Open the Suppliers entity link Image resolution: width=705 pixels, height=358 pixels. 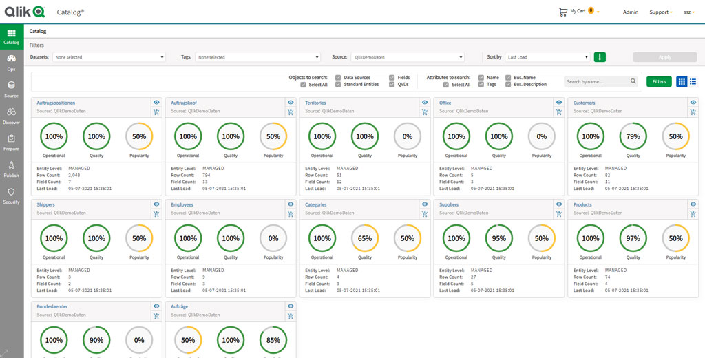pos(449,204)
